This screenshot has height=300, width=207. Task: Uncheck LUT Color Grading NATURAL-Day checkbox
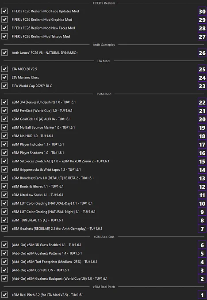point(4,203)
